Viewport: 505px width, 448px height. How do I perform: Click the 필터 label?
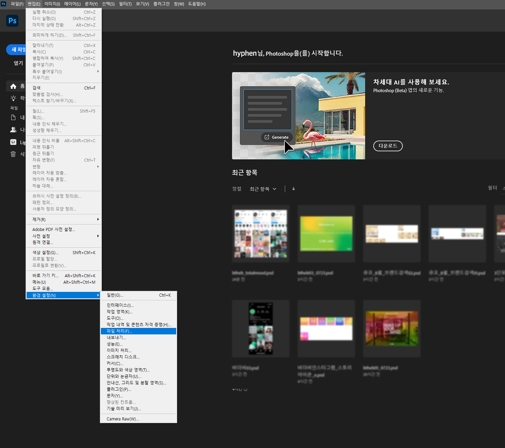click(492, 188)
